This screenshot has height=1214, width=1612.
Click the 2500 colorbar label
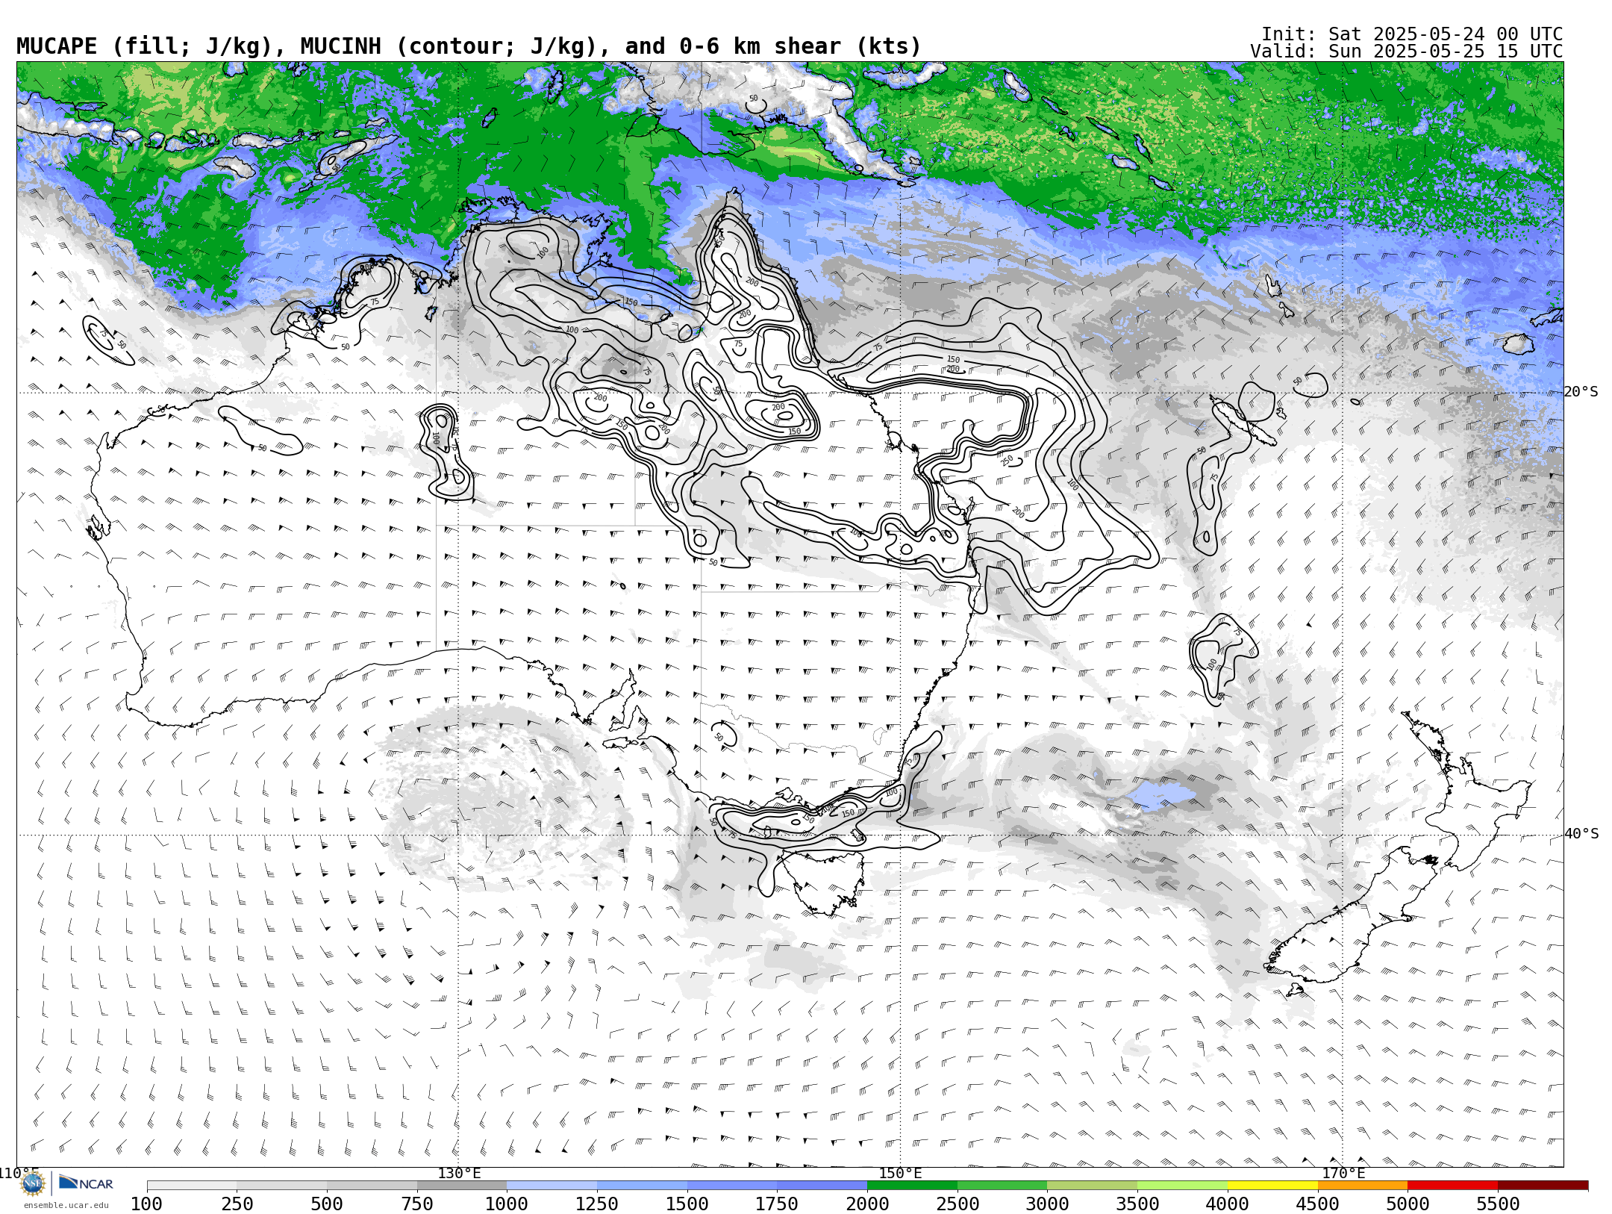[x=957, y=1204]
